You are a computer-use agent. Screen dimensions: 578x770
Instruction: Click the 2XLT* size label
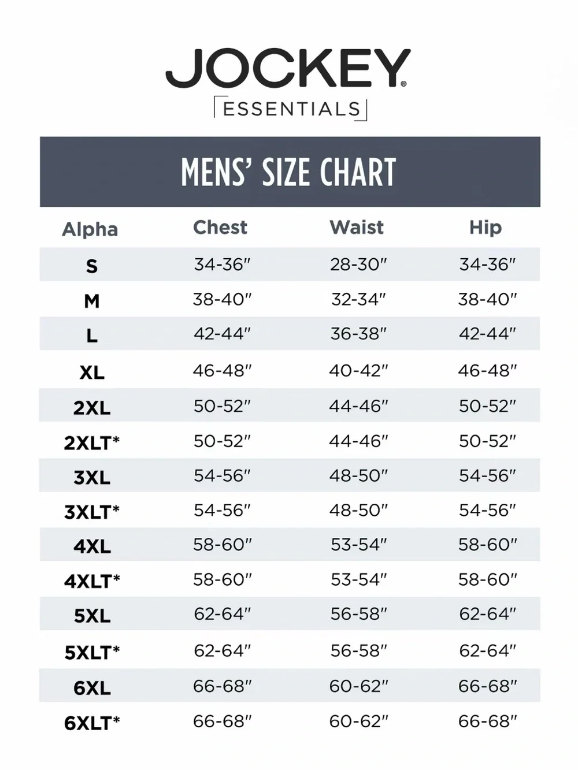[92, 443]
